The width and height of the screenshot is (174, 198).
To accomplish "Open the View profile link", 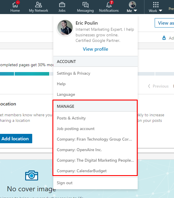I will tap(95, 49).
